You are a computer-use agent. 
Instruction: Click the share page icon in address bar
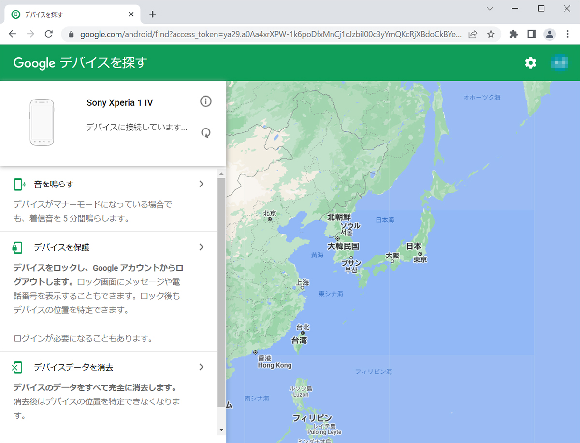473,34
